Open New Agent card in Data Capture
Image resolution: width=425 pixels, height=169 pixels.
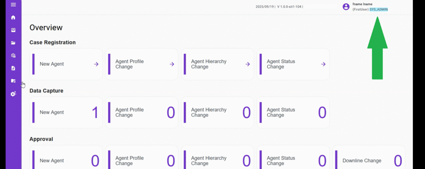[x=66, y=112]
